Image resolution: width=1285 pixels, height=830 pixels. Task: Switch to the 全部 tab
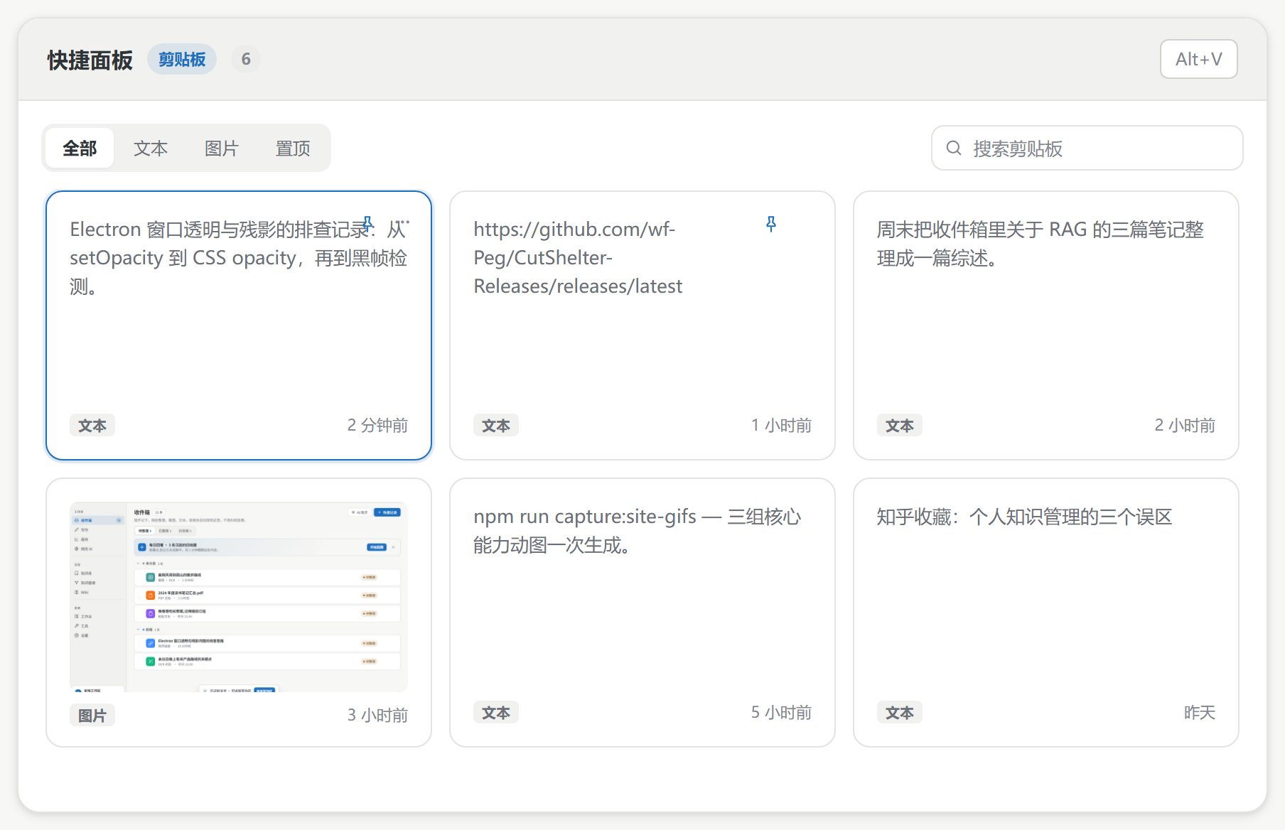80,148
